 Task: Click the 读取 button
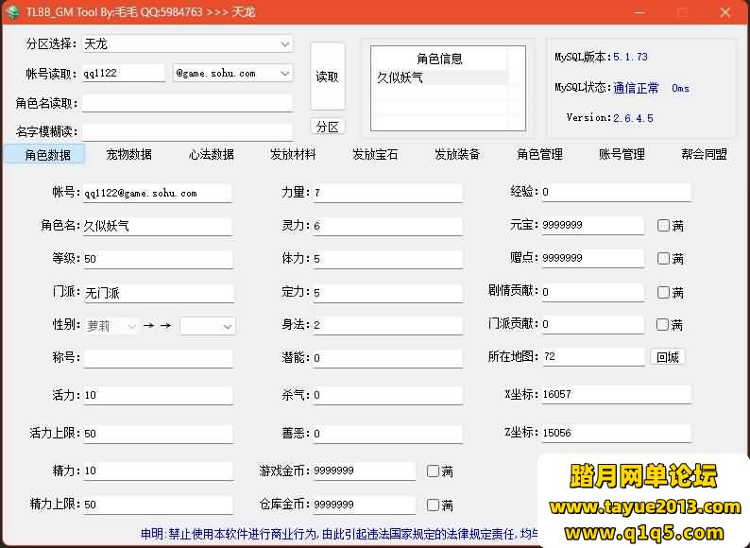point(328,77)
